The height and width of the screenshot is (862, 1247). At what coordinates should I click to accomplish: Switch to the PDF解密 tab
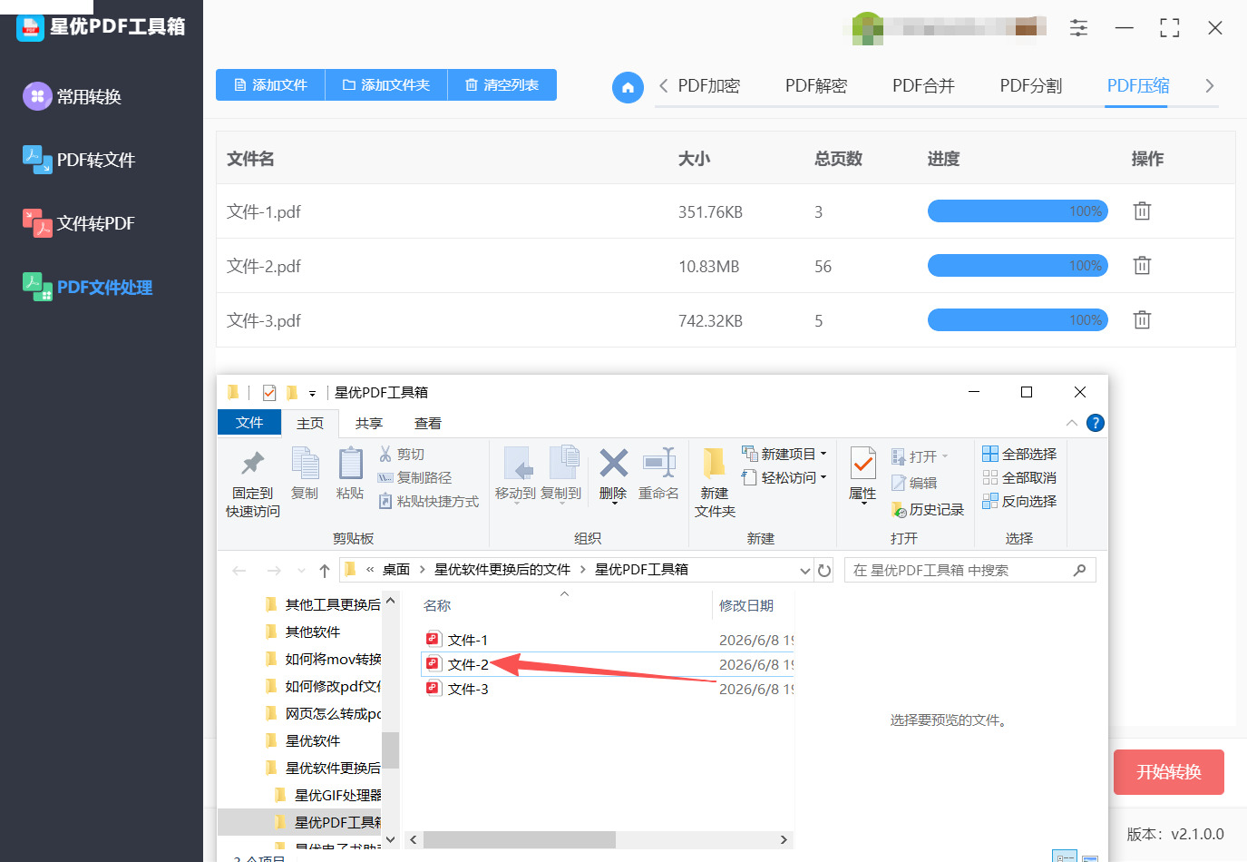(x=816, y=86)
